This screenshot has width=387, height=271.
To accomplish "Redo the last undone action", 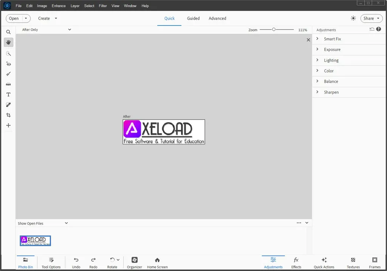I will 93,263.
